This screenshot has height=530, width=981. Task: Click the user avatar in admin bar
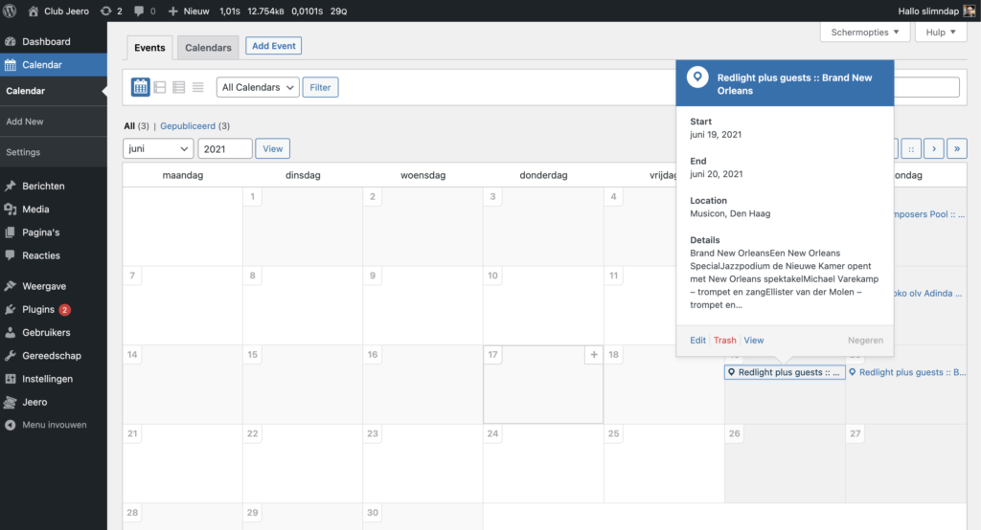[x=969, y=11]
